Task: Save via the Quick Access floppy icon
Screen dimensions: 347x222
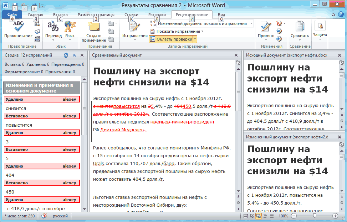Action: point(15,5)
